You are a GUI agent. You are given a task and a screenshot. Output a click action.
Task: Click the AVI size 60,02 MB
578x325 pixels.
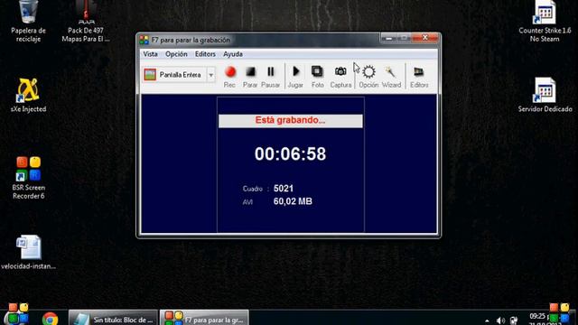click(293, 201)
